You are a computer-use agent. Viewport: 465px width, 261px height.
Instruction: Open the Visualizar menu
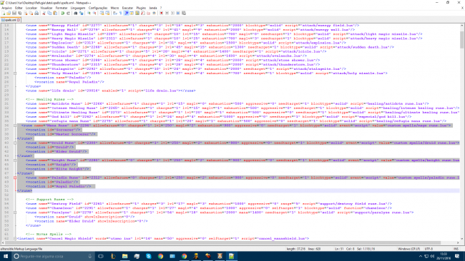(46, 8)
